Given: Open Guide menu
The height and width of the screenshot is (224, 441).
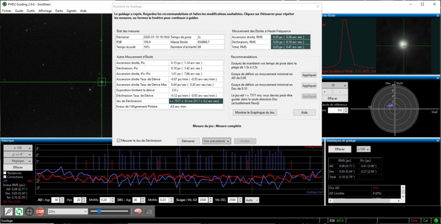Looking at the screenshot, I should tap(19, 11).
